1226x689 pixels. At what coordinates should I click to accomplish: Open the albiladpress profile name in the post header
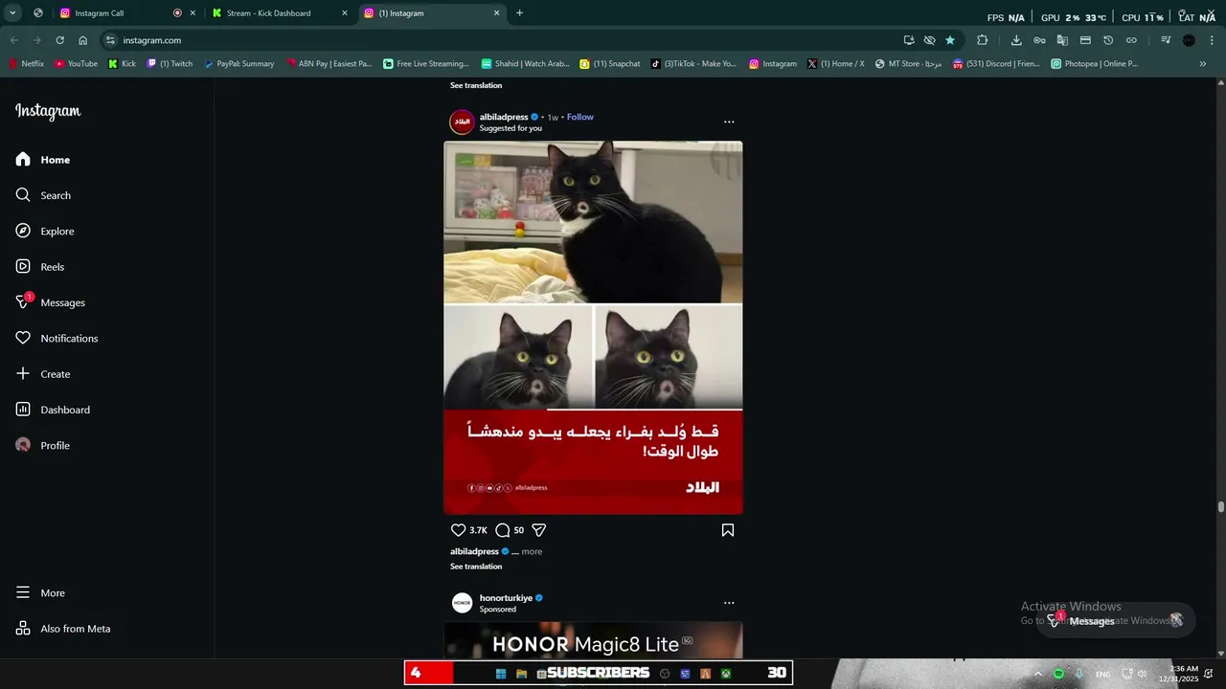[x=504, y=117]
